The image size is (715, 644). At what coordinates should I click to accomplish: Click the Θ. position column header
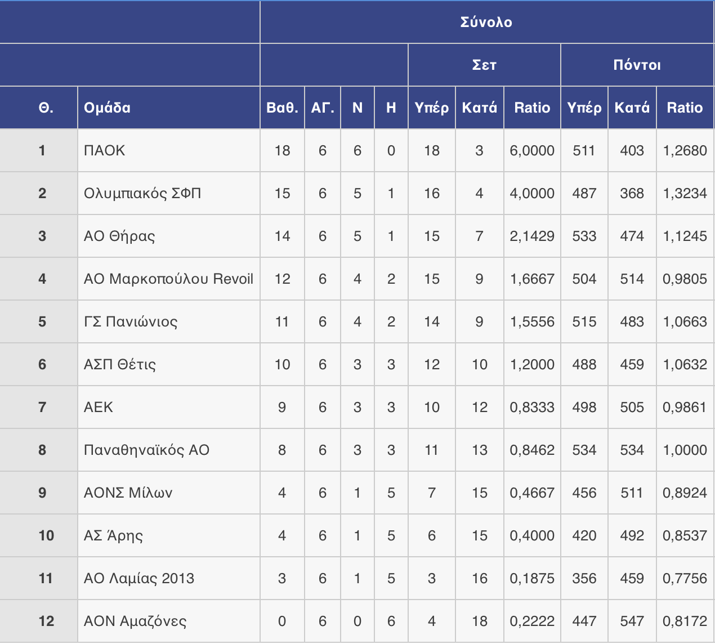46,108
